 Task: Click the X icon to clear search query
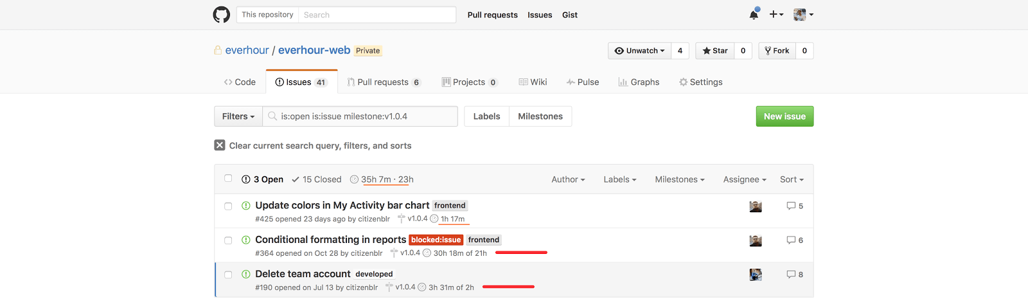(x=220, y=145)
